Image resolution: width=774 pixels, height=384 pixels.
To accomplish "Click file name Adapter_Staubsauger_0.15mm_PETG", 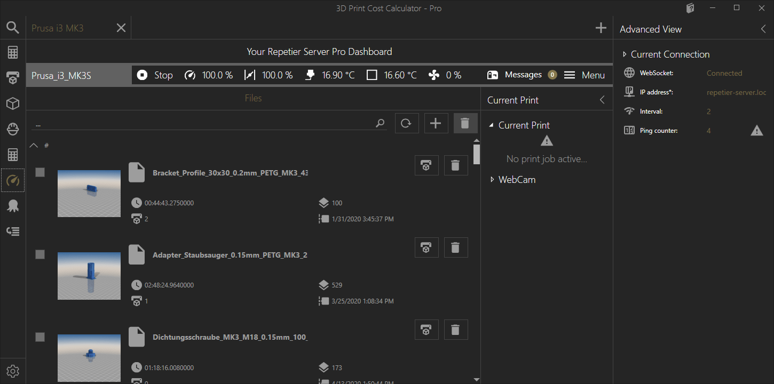I will coord(230,255).
